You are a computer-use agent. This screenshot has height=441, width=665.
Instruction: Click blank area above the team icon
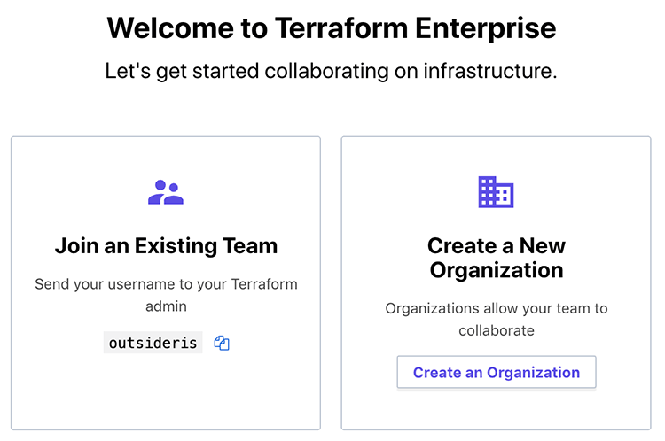pyautogui.click(x=166, y=158)
